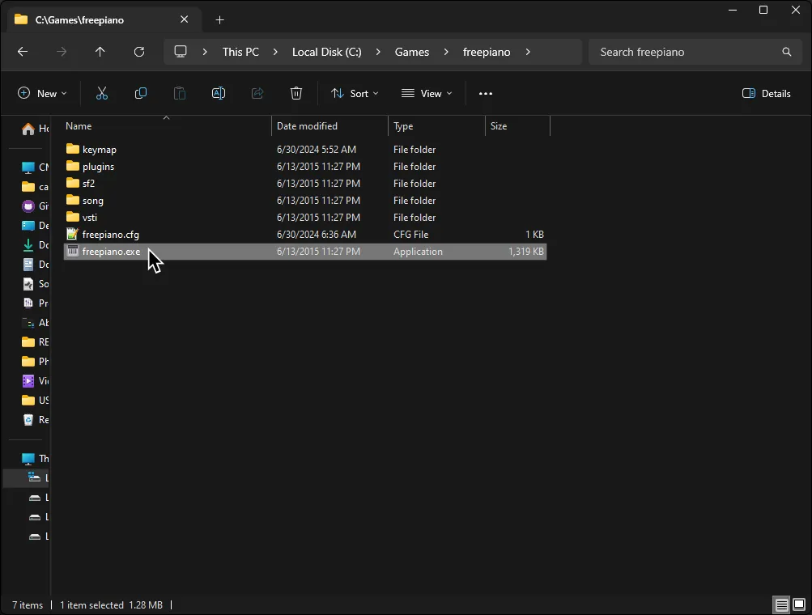The width and height of the screenshot is (812, 615).
Task: Delete the selected file with the trash icon
Action: [296, 93]
